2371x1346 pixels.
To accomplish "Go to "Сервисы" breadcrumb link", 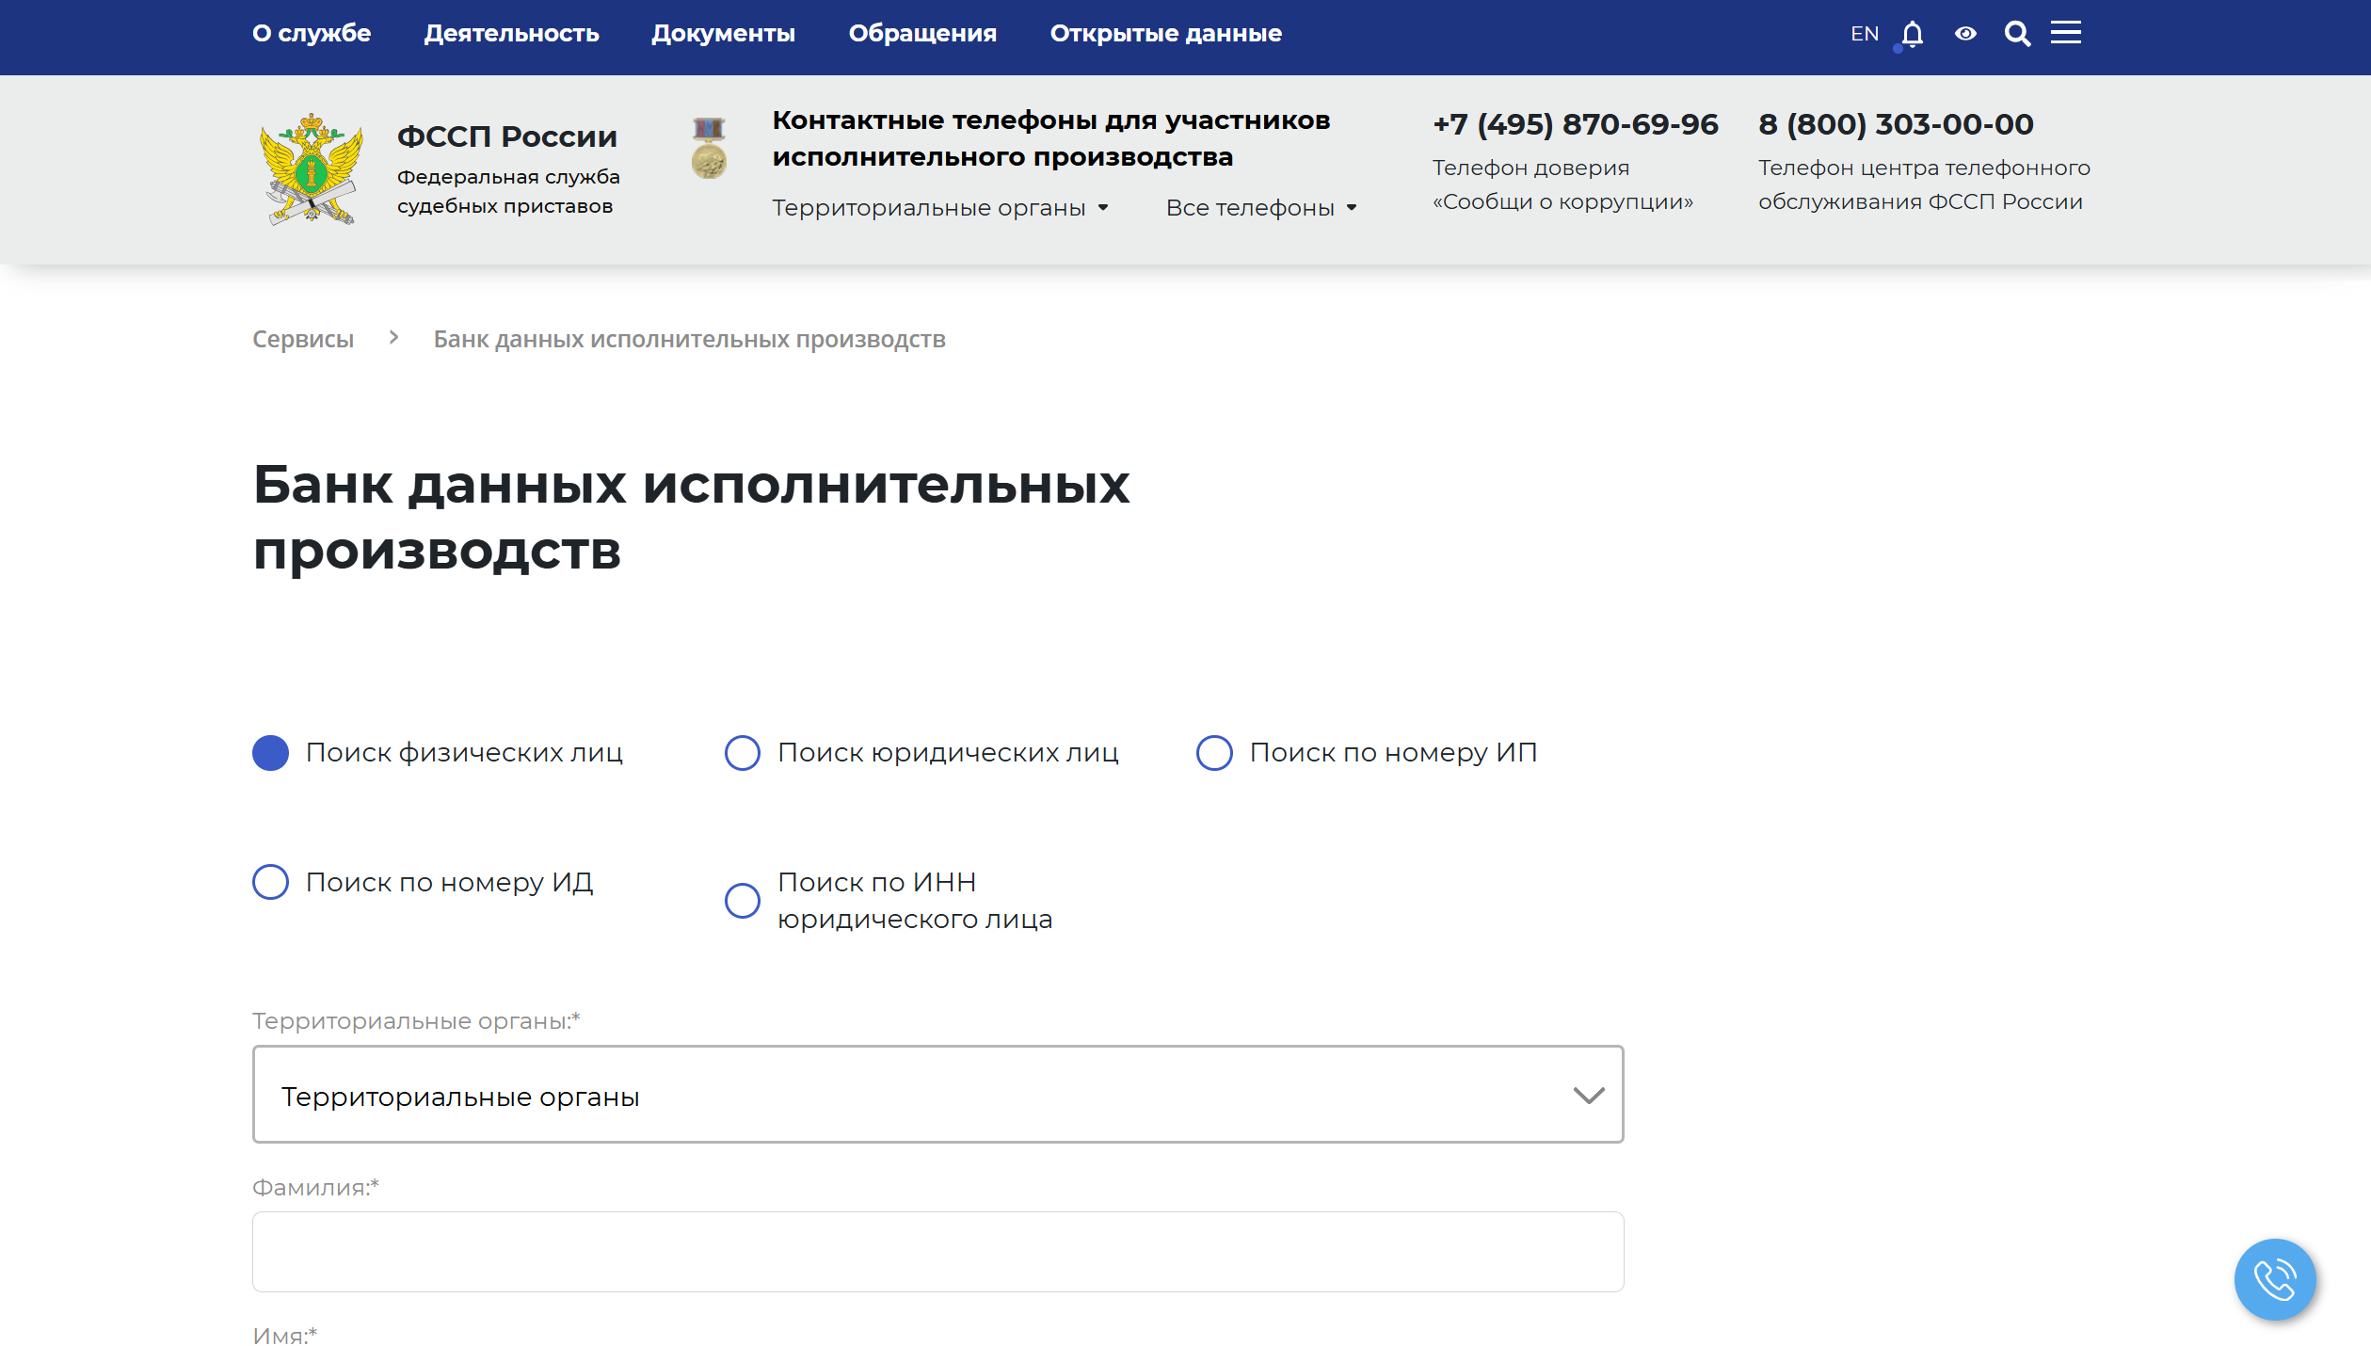I will 303,339.
